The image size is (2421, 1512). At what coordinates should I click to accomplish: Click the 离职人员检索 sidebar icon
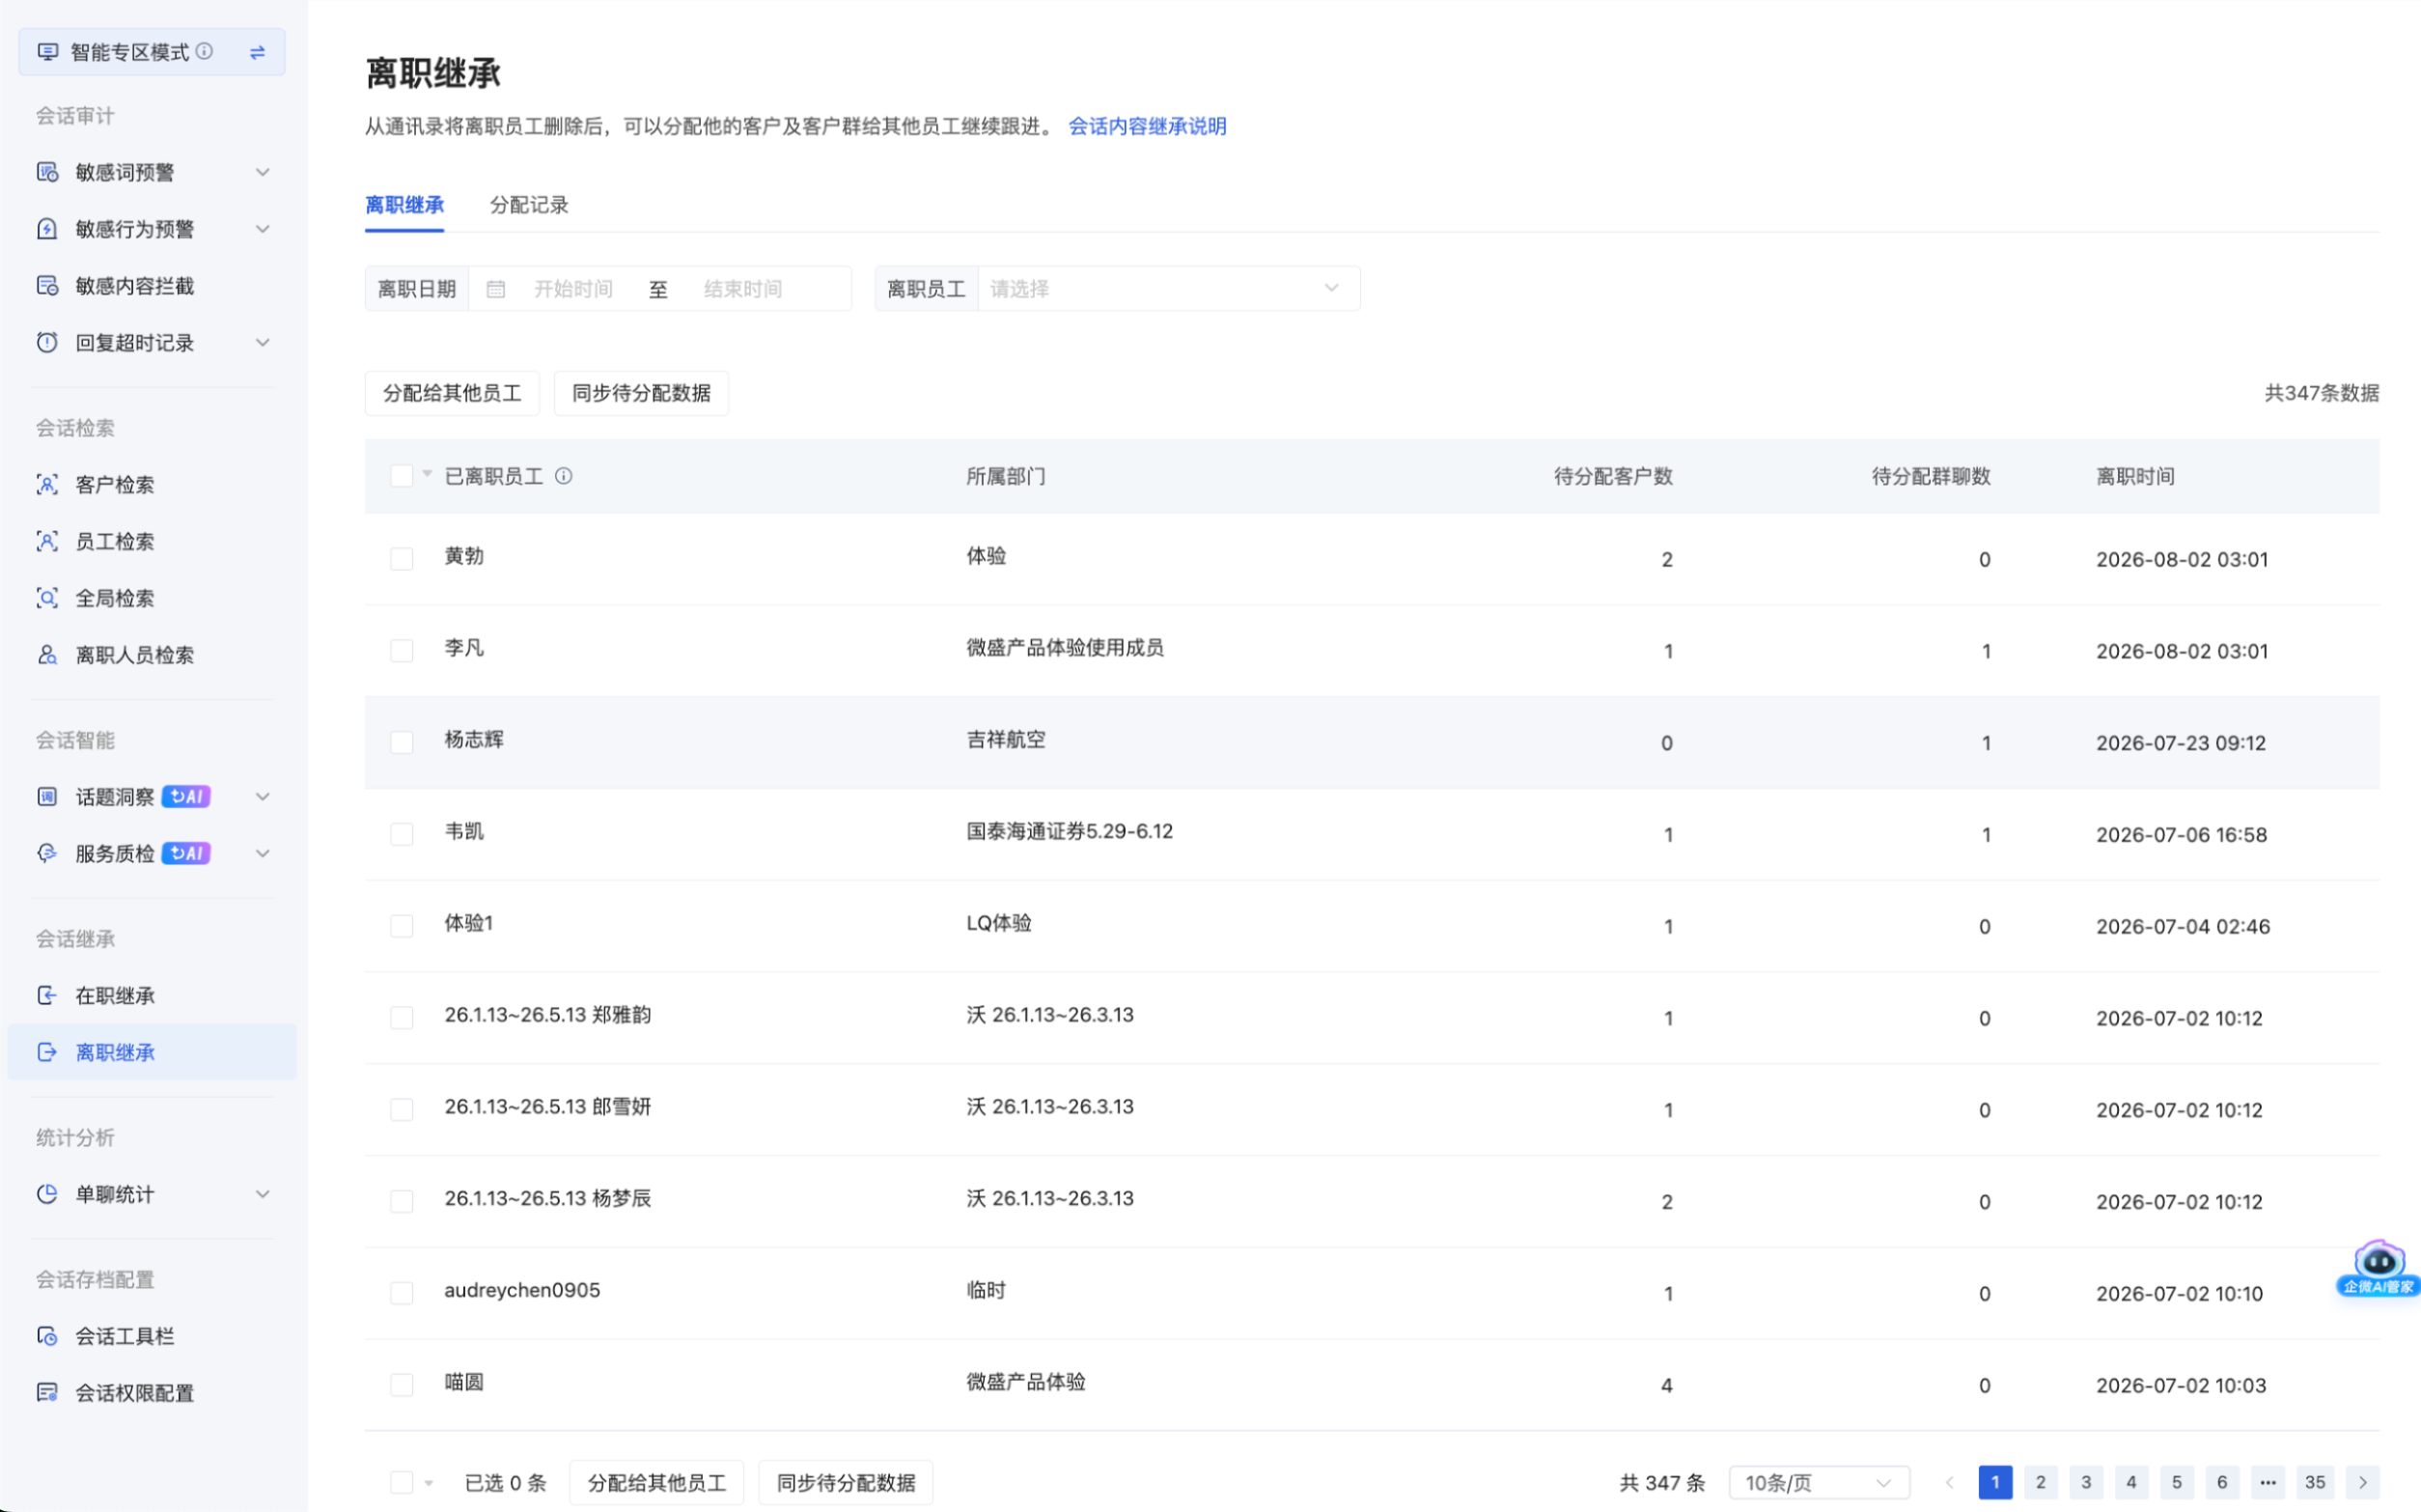pyautogui.click(x=47, y=655)
